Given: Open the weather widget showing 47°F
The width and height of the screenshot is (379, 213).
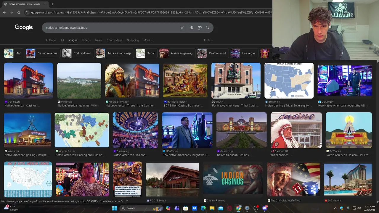Looking at the screenshot, I should coord(11,208).
